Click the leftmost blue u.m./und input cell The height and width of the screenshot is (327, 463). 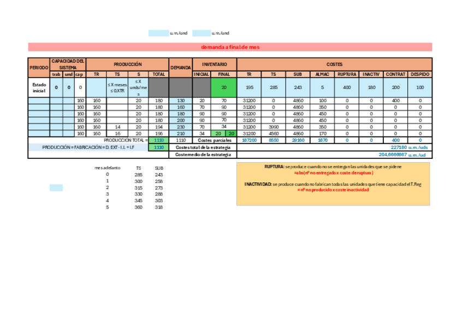(x=158, y=33)
